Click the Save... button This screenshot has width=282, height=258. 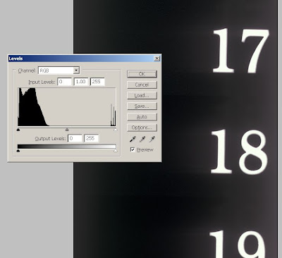[x=142, y=106]
